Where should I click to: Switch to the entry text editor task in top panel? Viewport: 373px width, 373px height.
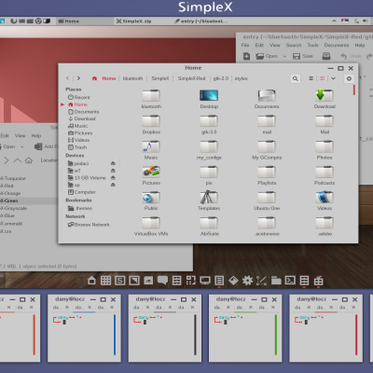pos(201,21)
